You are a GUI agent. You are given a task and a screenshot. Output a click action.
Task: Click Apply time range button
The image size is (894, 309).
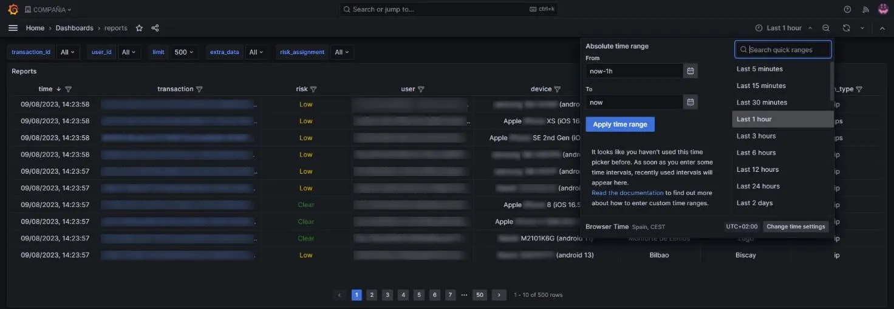620,124
